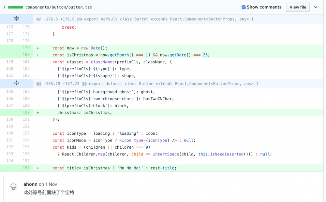Screen dimensions: 326x202
Task: Click the second hunk header starting @@ -185,19
Action: coord(147,84)
